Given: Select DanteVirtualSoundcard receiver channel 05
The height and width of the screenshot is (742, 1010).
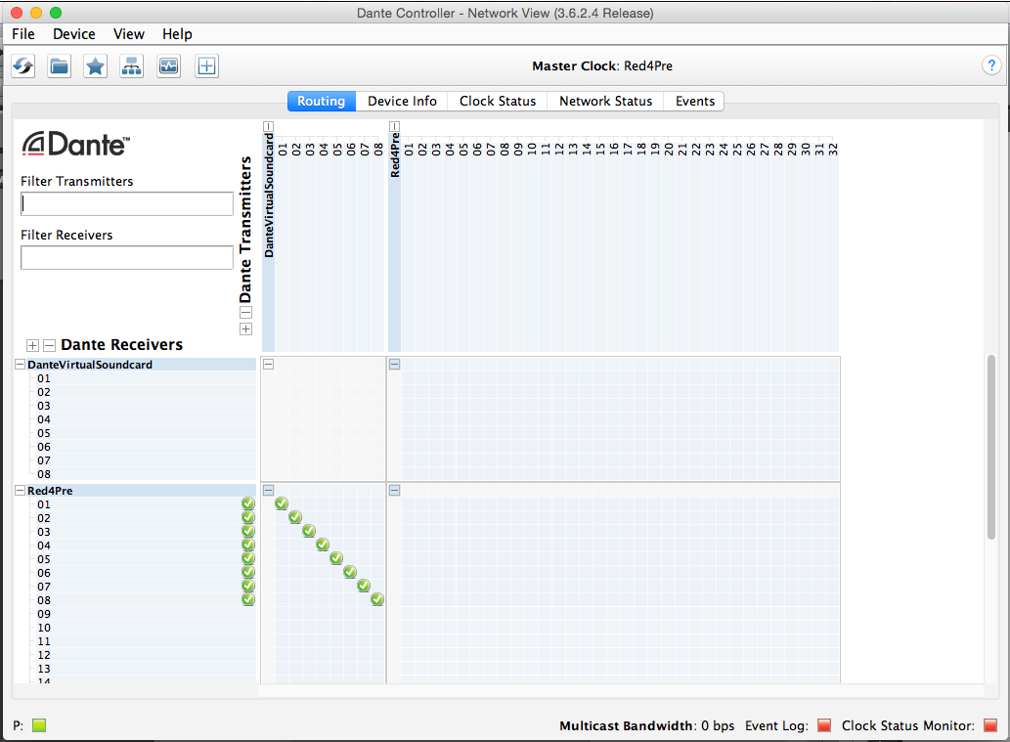Looking at the screenshot, I should coord(44,433).
